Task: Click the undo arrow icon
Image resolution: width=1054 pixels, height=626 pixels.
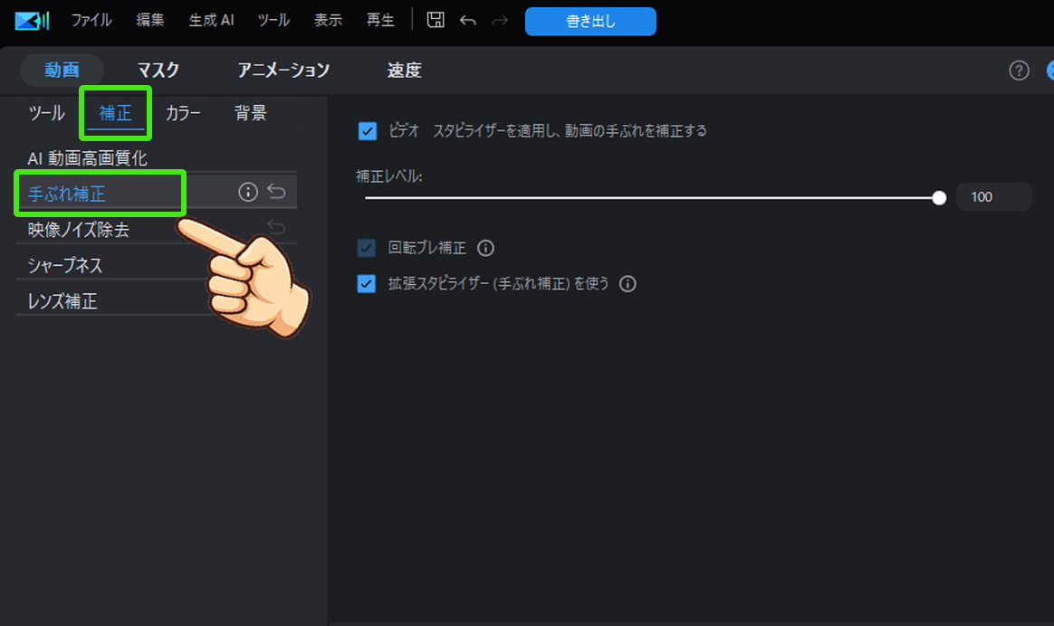Action: coord(468,20)
